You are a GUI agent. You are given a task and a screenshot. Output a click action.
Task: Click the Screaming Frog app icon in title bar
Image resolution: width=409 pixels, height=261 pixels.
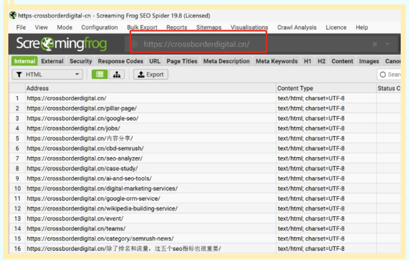click(x=13, y=15)
